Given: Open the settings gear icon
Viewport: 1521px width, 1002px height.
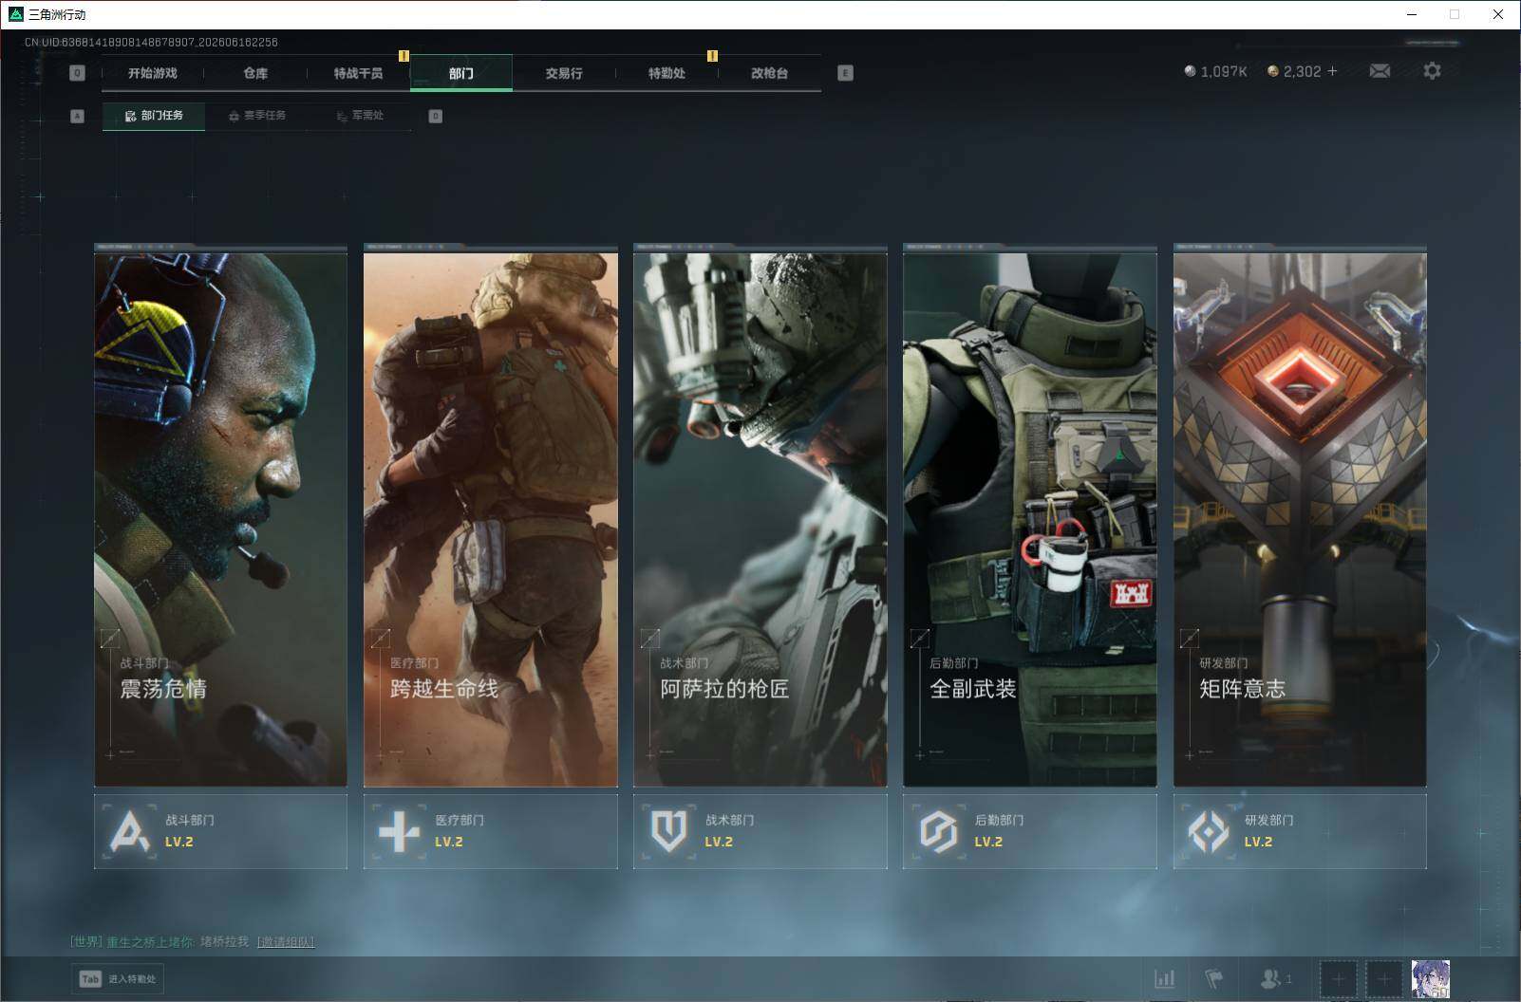Looking at the screenshot, I should pos(1432,71).
